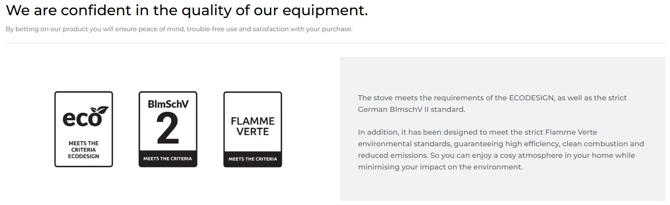The height and width of the screenshot is (205, 670).
Task: Click the "We are confident" main heading
Action: pos(187,10)
